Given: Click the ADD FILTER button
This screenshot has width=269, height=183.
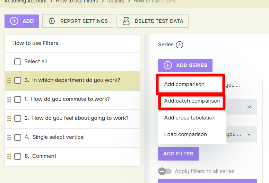Looking at the screenshot, I should 178,154.
